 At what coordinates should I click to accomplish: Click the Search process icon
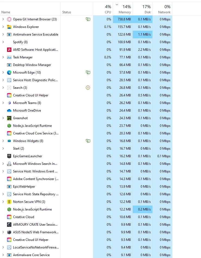click(x=9, y=88)
